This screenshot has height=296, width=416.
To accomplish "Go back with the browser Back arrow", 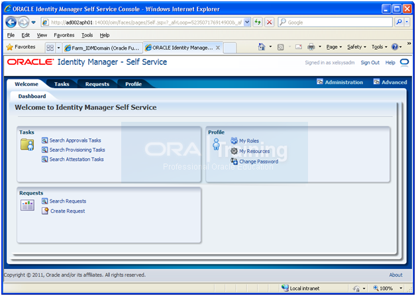I will 11,23.
